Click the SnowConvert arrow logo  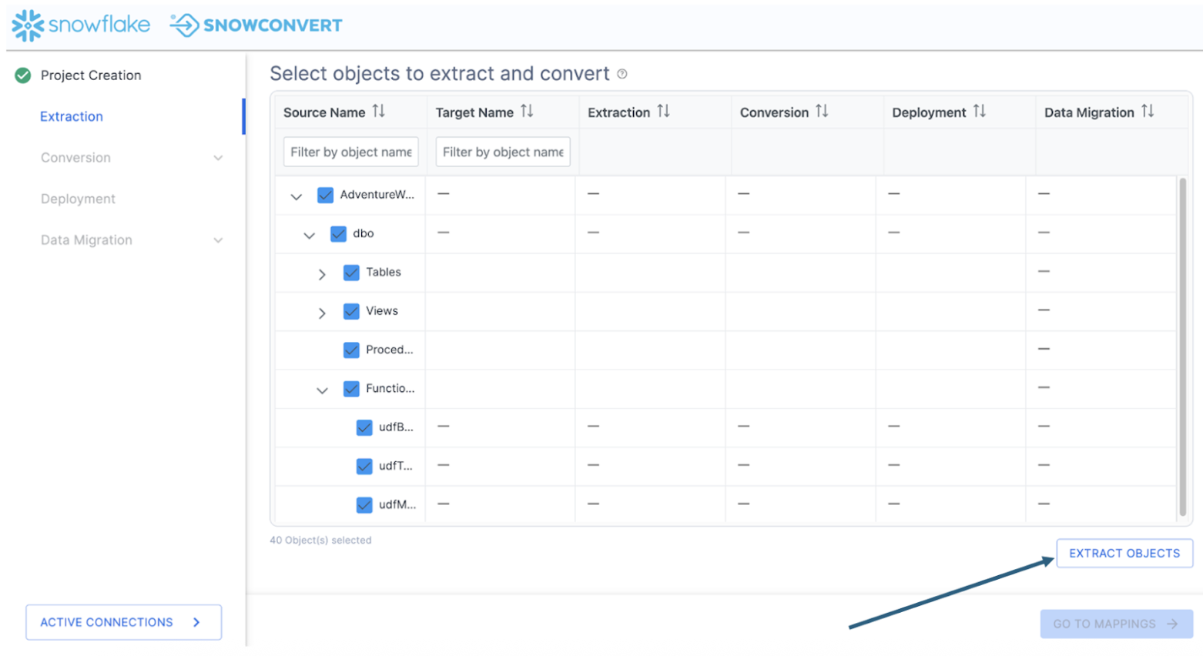(x=185, y=25)
